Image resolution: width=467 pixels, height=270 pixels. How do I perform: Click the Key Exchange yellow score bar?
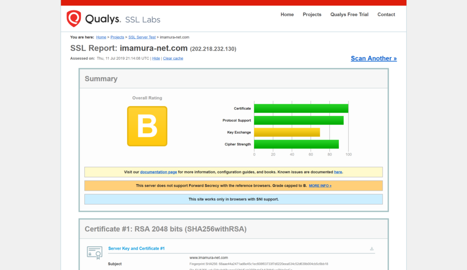click(x=287, y=132)
